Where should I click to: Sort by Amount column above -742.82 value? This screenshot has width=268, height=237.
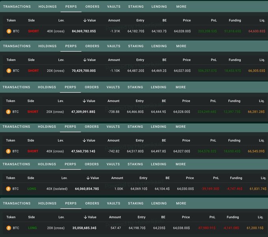point(114,140)
